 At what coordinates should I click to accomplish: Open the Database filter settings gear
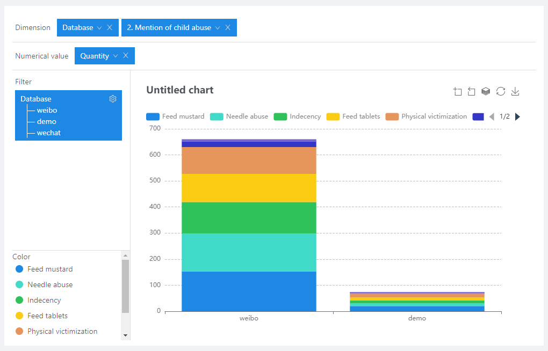(x=113, y=99)
